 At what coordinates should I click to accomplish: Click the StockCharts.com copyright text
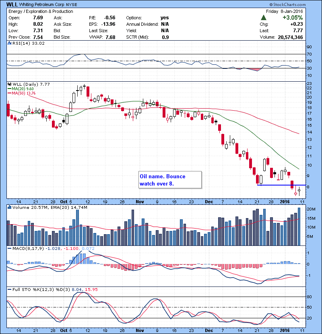287,4
